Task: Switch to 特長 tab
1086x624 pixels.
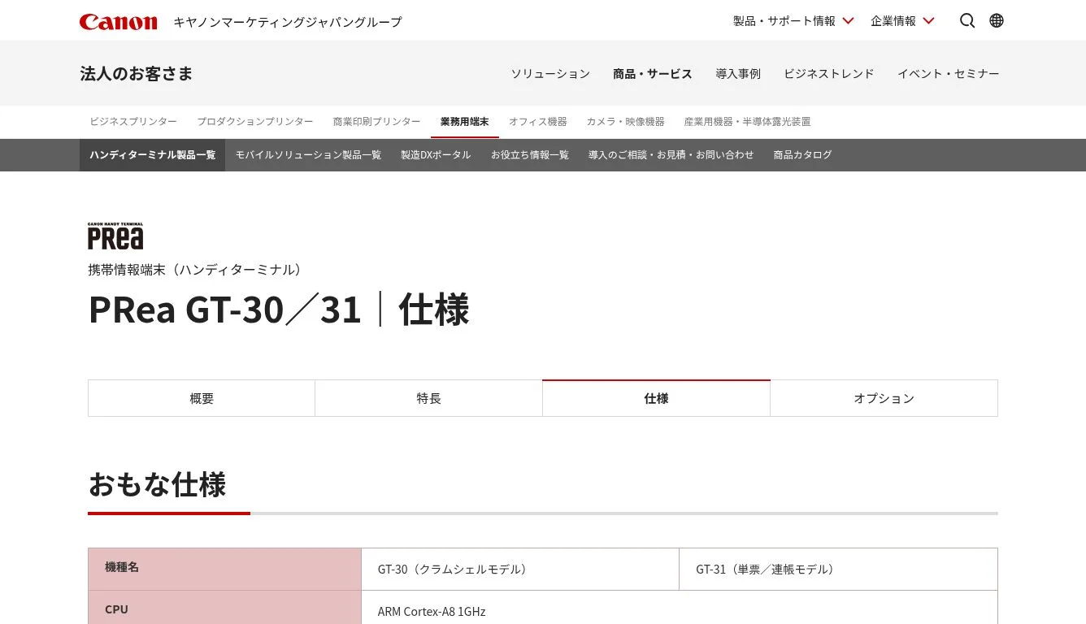Action: [429, 398]
